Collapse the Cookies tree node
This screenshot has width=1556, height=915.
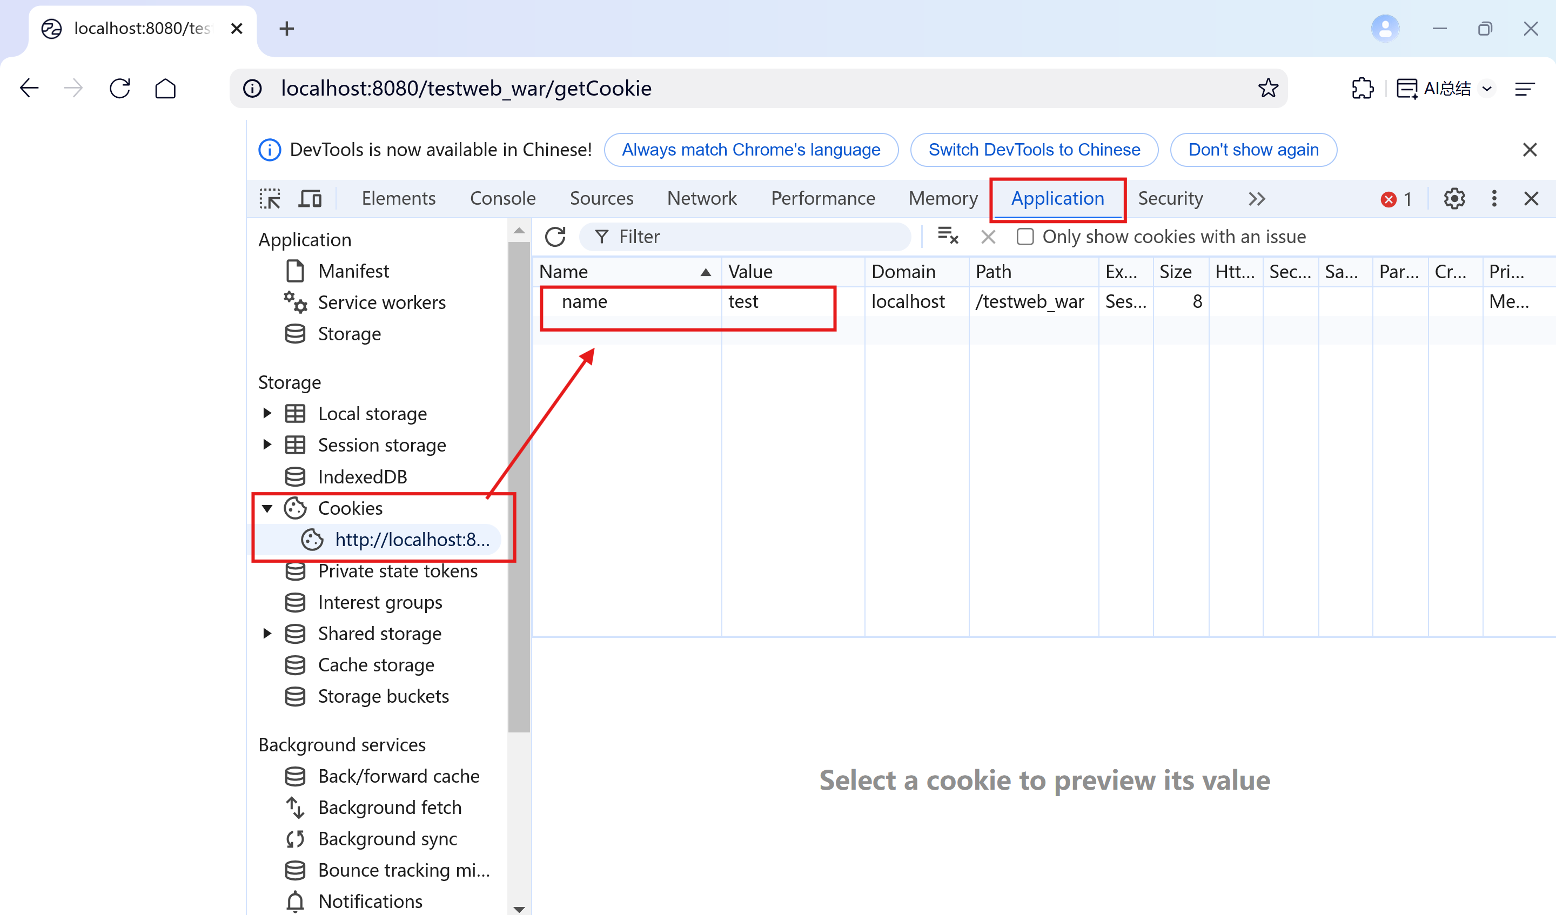[x=267, y=508]
